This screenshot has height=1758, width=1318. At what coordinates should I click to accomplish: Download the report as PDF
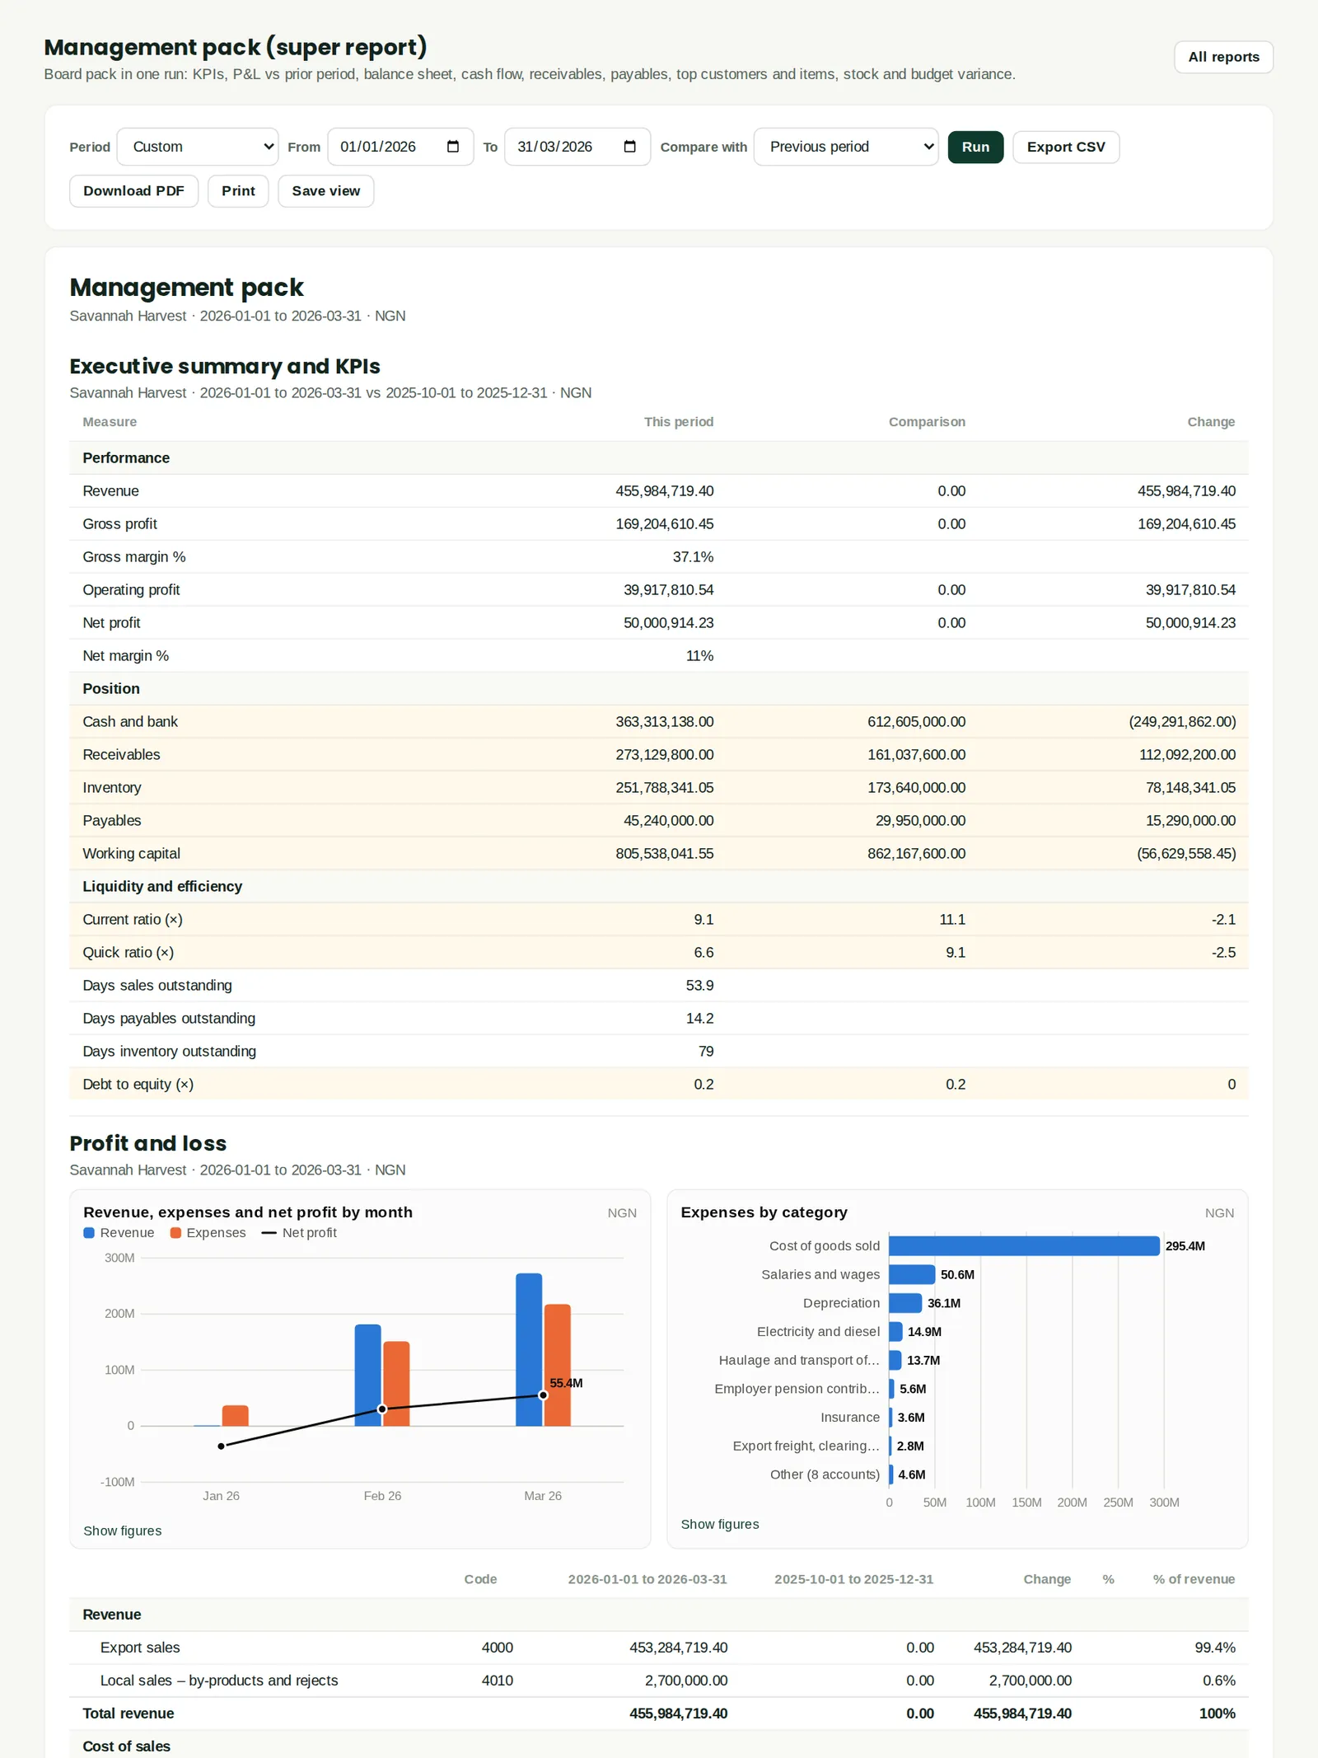(x=133, y=191)
